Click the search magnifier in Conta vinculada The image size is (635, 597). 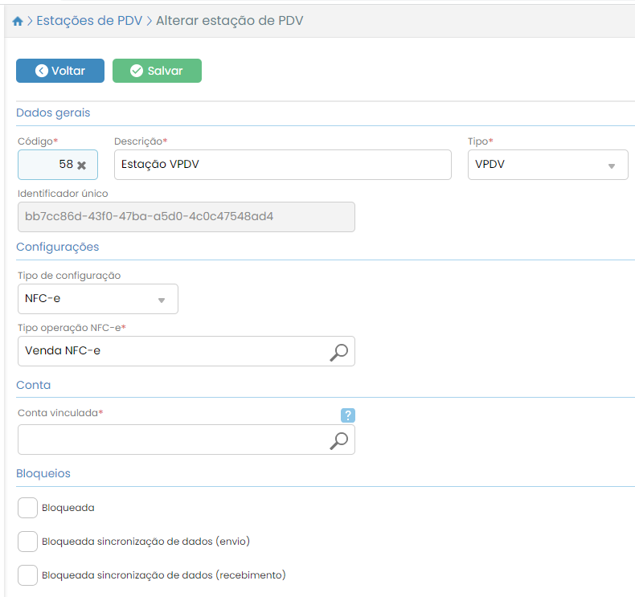(x=339, y=440)
